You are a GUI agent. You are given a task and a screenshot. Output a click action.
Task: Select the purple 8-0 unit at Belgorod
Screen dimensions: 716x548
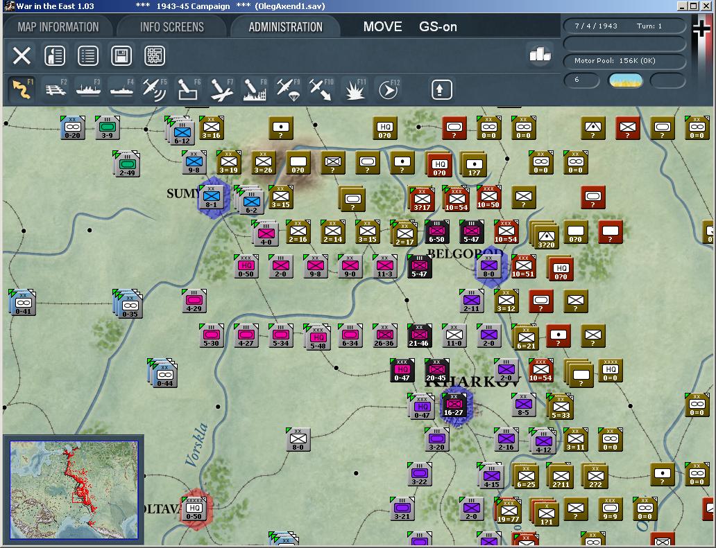coord(488,267)
